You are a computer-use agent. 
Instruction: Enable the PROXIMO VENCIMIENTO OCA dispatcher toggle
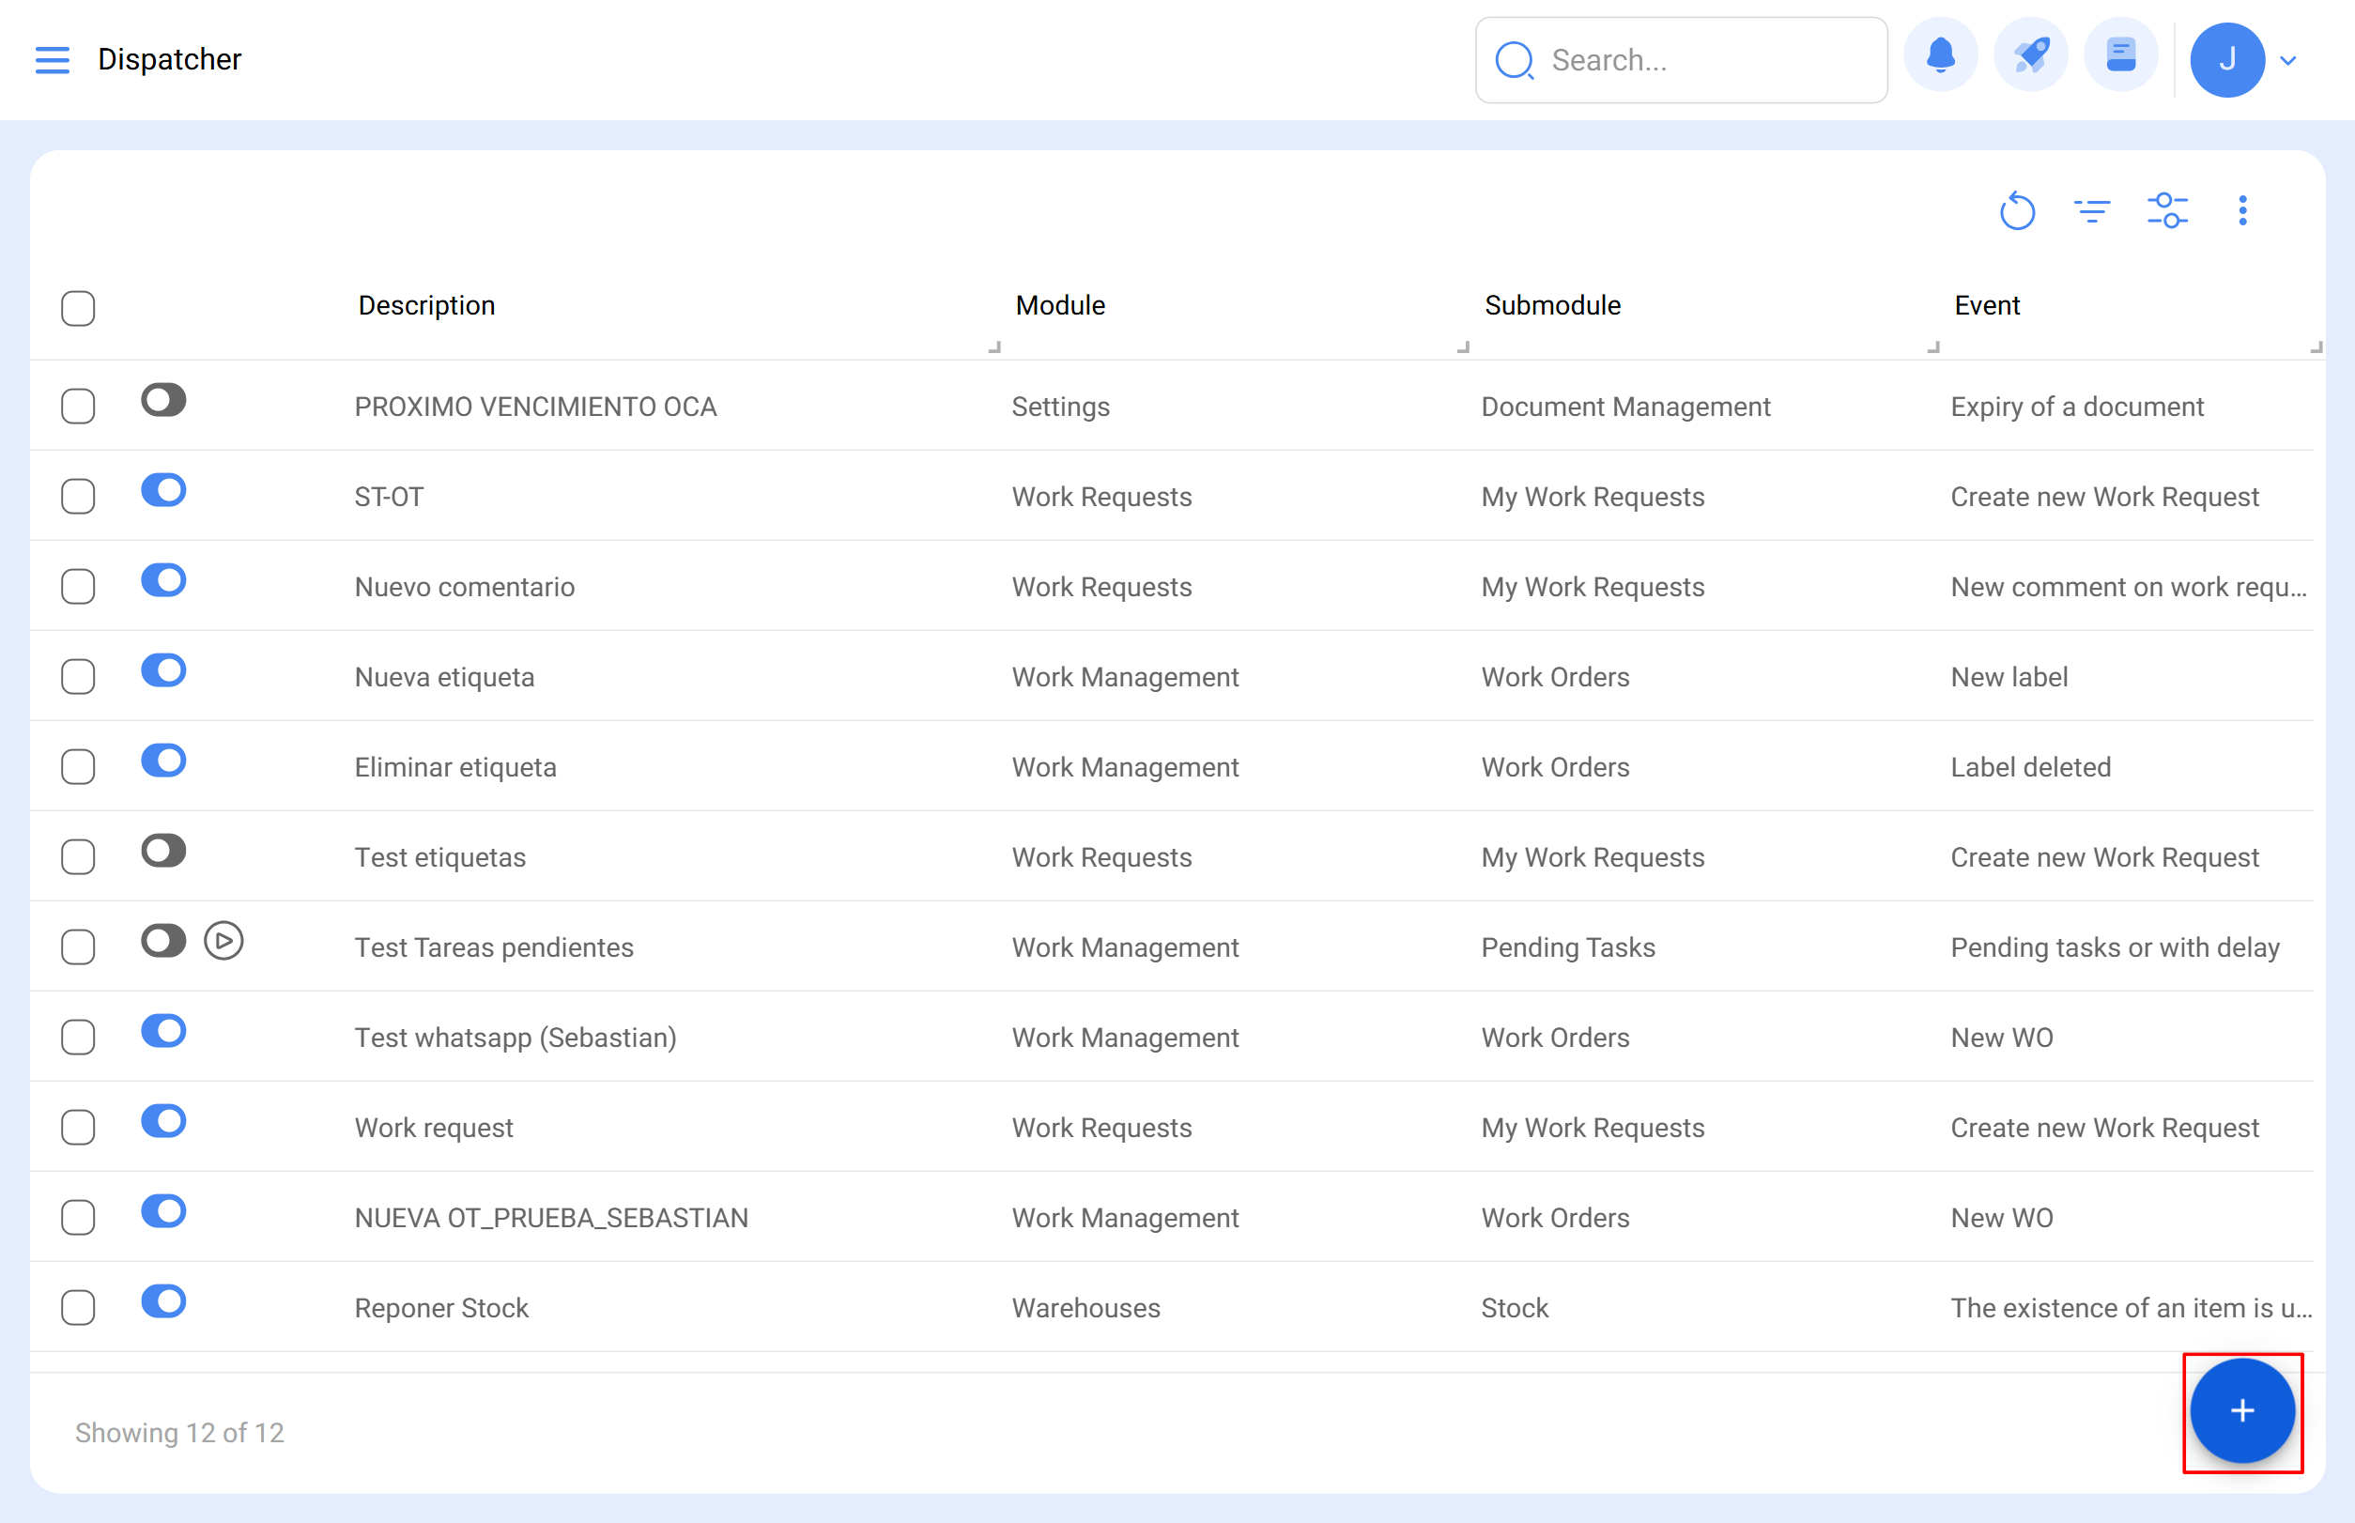(x=162, y=401)
